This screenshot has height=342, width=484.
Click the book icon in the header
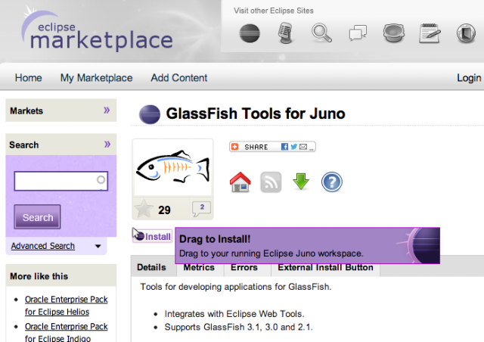point(466,33)
